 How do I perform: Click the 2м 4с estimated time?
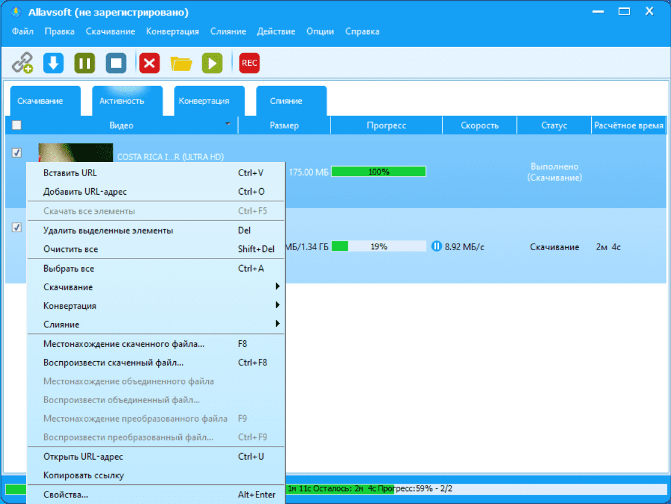click(608, 247)
